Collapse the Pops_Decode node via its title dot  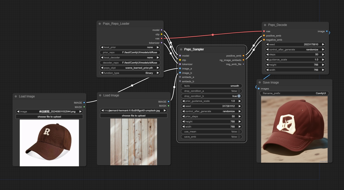[x=265, y=25]
